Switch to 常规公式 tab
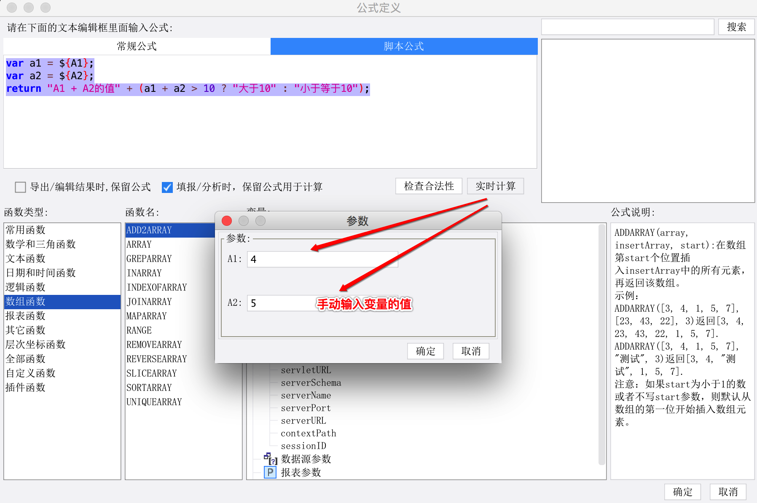The image size is (757, 503). (137, 46)
